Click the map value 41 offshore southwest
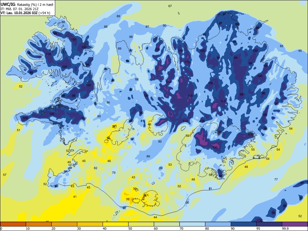Image resolution: width=308 pixels, height=231 pixels. click(75, 197)
